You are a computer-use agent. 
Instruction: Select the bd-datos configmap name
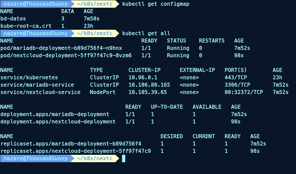pos(13,19)
